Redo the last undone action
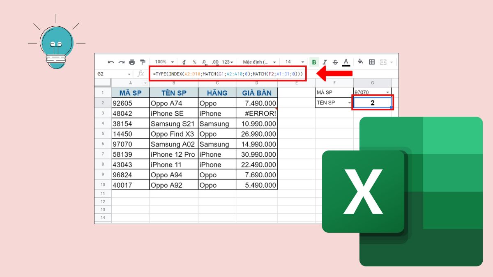The width and height of the screenshot is (493, 277). (x=121, y=62)
